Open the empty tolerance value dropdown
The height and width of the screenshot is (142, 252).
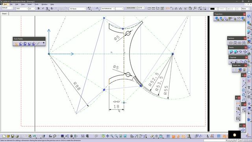[x=119, y=9]
